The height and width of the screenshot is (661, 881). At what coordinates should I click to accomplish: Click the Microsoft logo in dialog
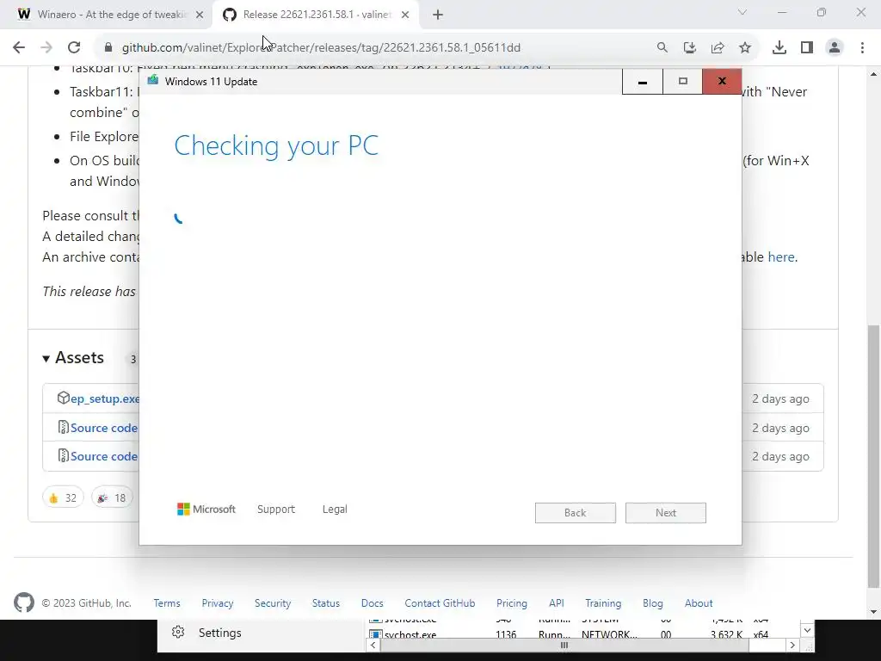[206, 510]
